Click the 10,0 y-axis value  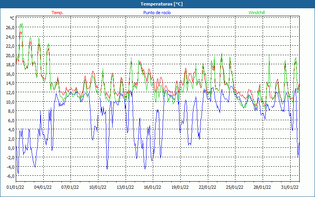click(x=10, y=102)
